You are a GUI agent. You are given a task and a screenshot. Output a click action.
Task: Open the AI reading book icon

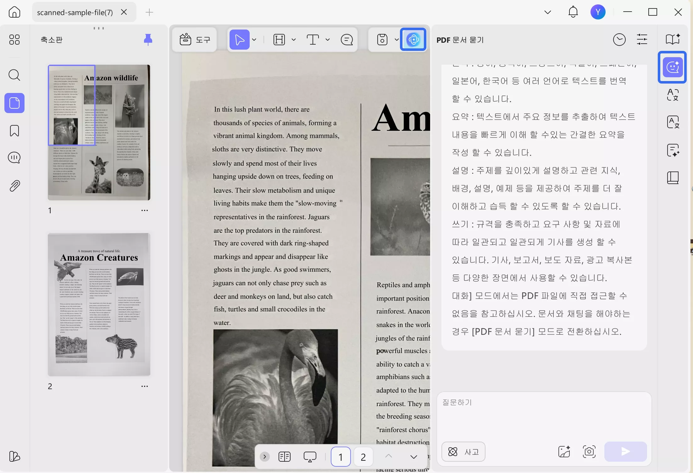(x=673, y=40)
